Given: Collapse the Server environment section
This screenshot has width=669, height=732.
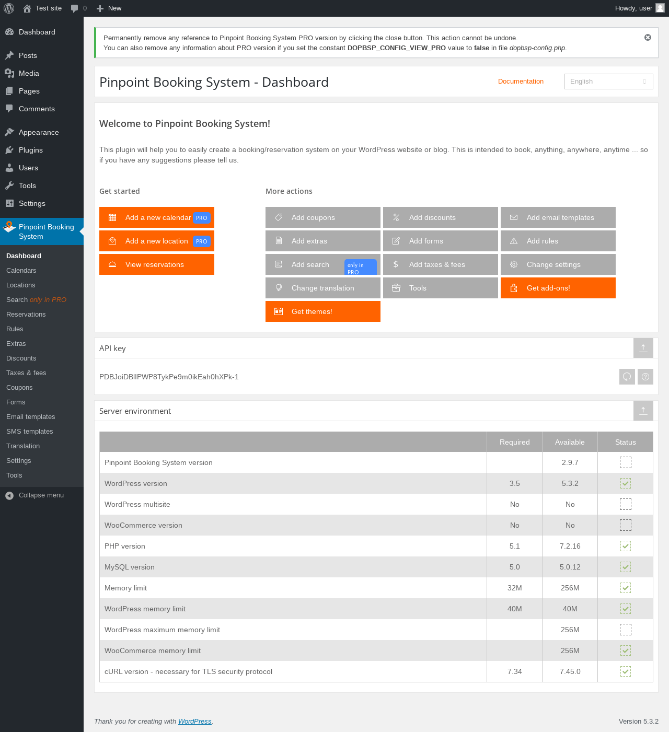Looking at the screenshot, I should tap(643, 411).
